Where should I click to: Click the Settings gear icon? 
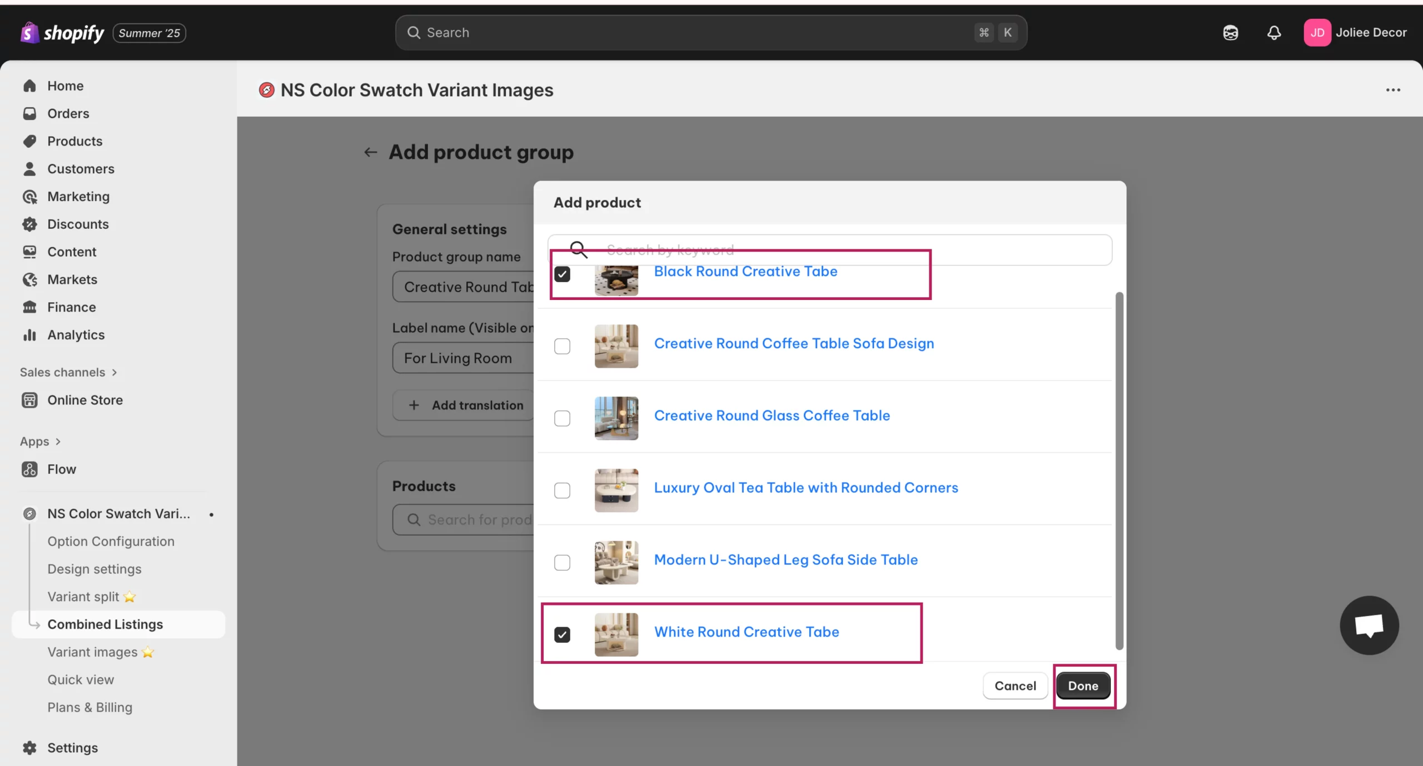click(x=29, y=748)
